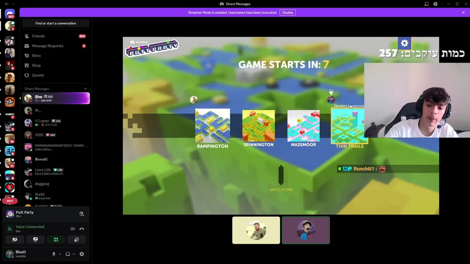This screenshot has width=470, height=264.
Task: Open the orange cartoon-face server icon
Action: (10, 102)
